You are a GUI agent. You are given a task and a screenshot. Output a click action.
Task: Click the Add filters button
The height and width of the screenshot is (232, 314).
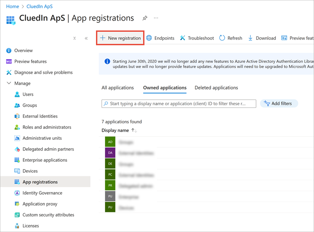(279, 103)
